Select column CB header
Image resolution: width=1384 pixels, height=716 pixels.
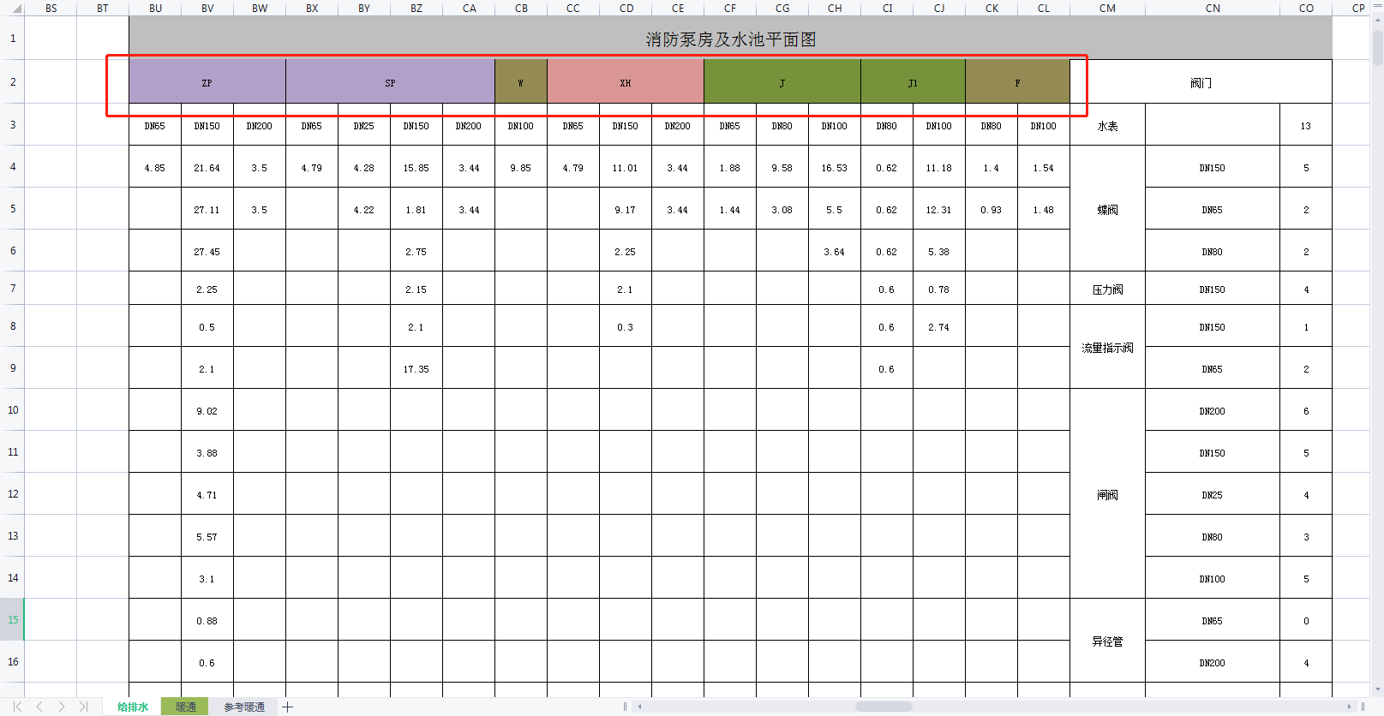pos(521,8)
